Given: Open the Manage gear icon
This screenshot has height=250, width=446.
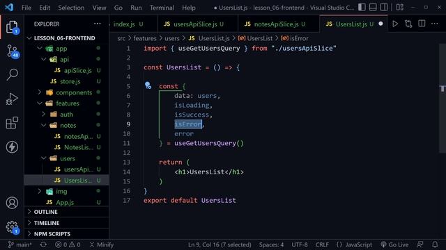Looking at the screenshot, I should click(x=12, y=227).
